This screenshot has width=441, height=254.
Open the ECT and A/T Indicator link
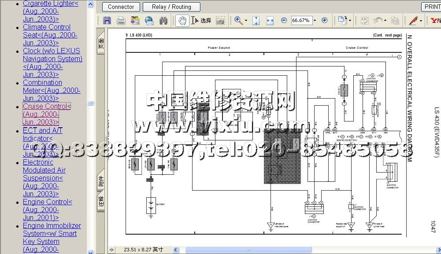pyautogui.click(x=43, y=142)
